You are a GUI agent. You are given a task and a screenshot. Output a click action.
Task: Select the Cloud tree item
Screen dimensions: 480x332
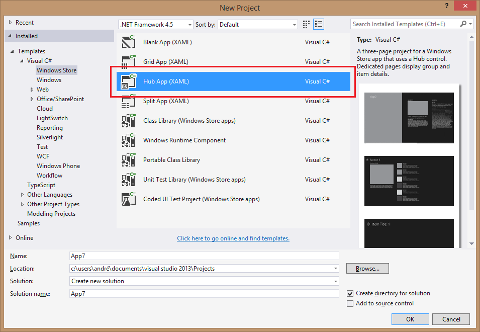click(45, 109)
